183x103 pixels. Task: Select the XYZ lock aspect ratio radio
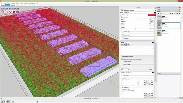click(x=131, y=91)
